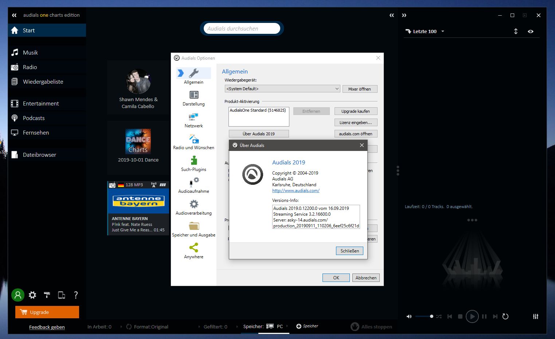The image size is (555, 339).
Task: Open Antenne Bayern radio station tile
Action: coord(138,208)
